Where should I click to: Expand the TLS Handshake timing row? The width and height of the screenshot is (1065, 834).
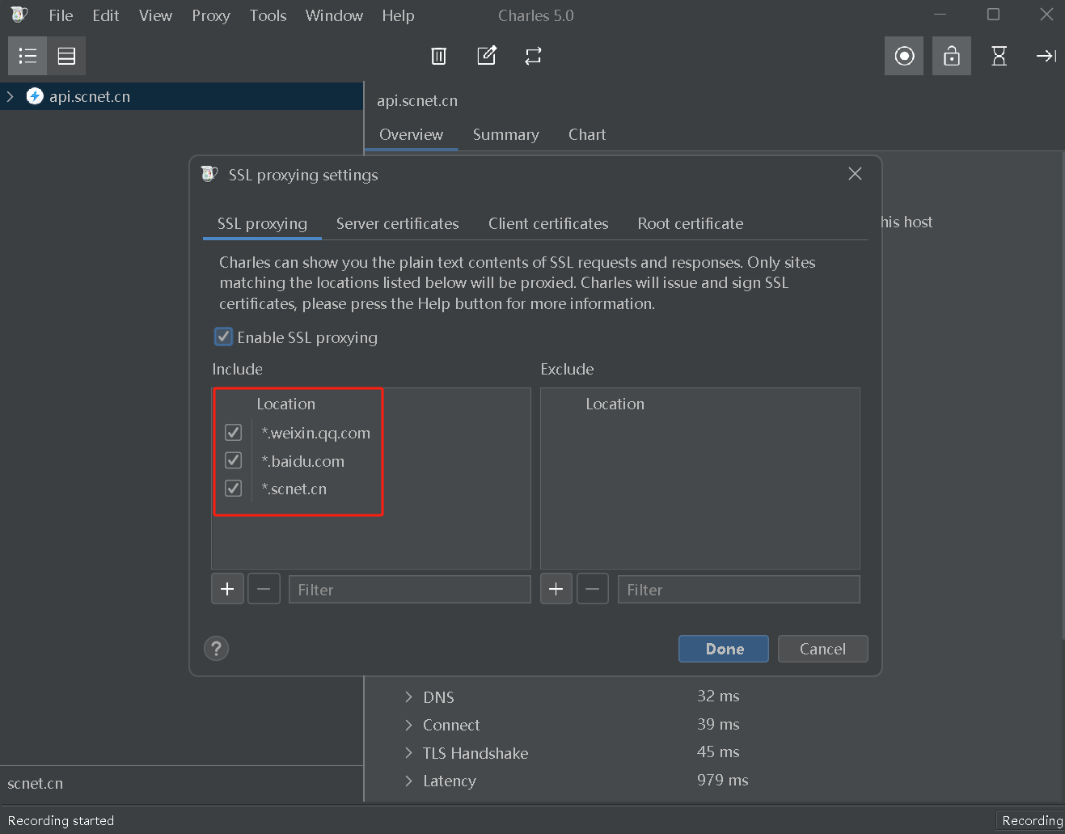(408, 753)
